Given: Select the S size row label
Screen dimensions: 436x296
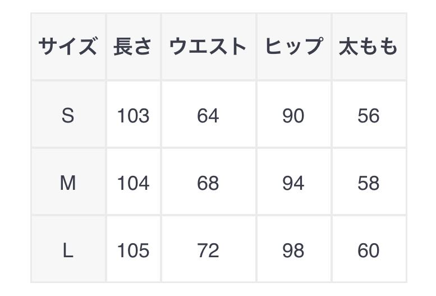Looking at the screenshot, I should (x=68, y=116).
